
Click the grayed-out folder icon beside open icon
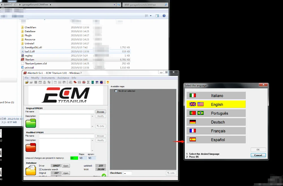pos(31,82)
